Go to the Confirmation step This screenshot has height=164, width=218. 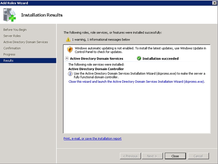coord(12,48)
